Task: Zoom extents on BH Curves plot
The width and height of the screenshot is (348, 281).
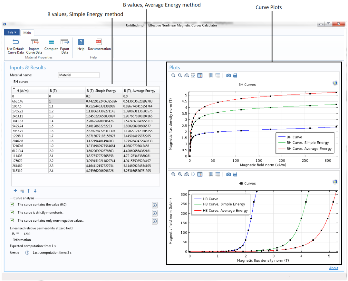Action: 193,75
